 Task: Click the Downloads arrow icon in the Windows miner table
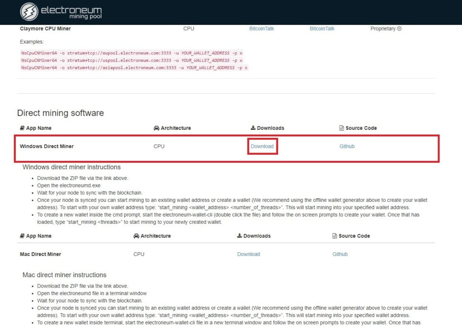[253, 128]
